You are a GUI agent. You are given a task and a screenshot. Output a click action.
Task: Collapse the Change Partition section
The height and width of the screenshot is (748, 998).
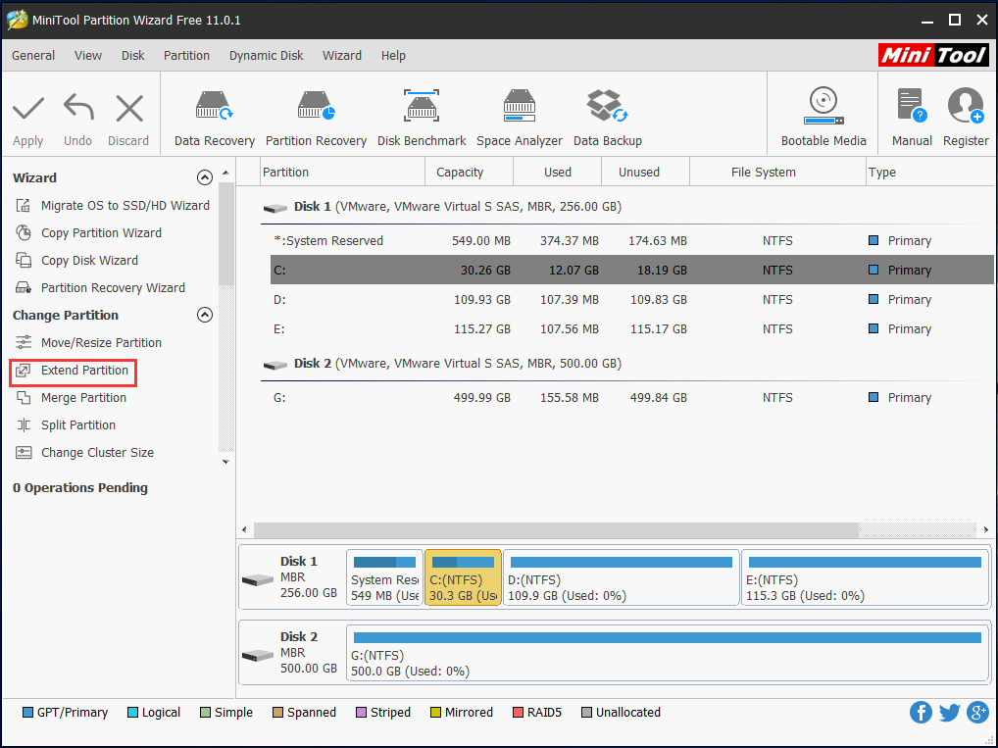click(204, 315)
